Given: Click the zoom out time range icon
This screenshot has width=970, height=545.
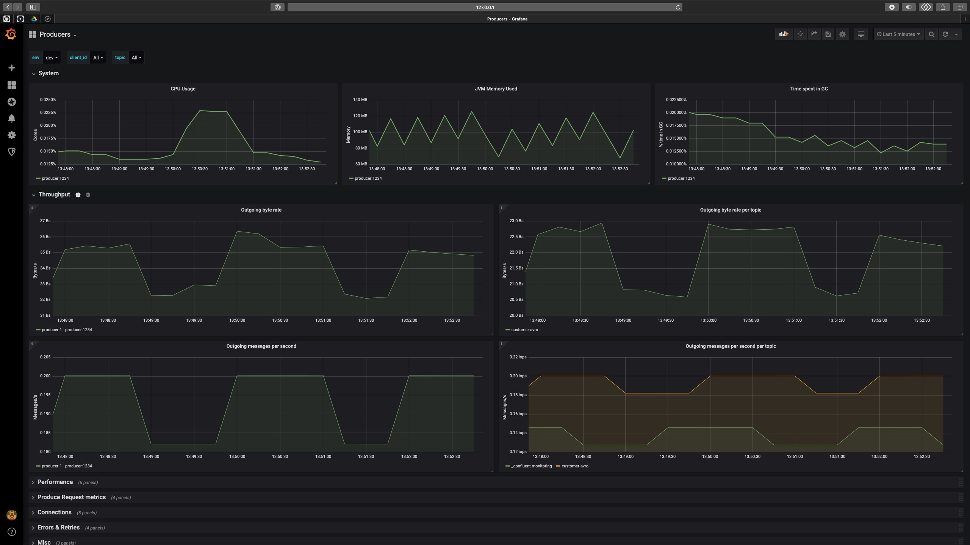Looking at the screenshot, I should coord(931,34).
